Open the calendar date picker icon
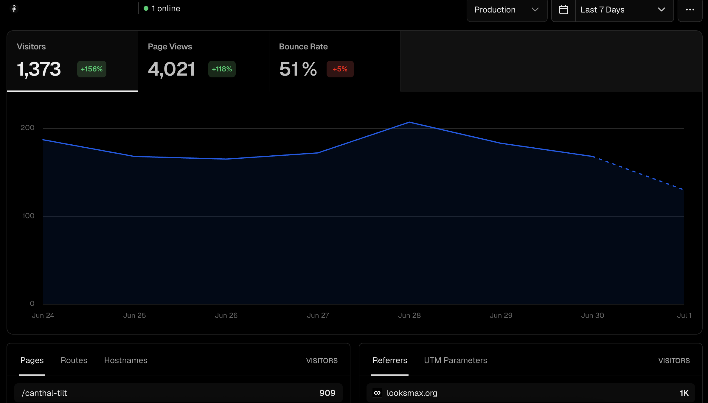 pyautogui.click(x=563, y=10)
